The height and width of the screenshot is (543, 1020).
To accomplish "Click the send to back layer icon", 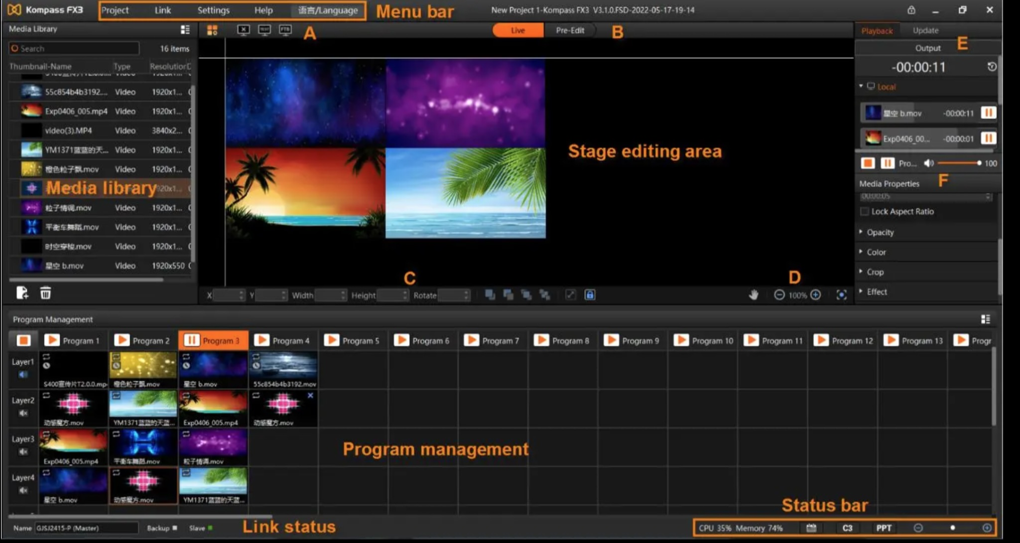I will [545, 295].
